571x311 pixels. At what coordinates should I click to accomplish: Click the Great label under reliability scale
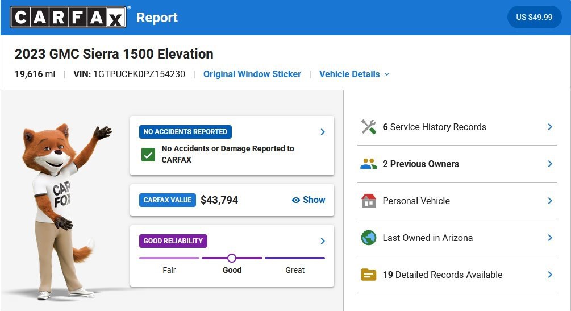click(x=295, y=270)
